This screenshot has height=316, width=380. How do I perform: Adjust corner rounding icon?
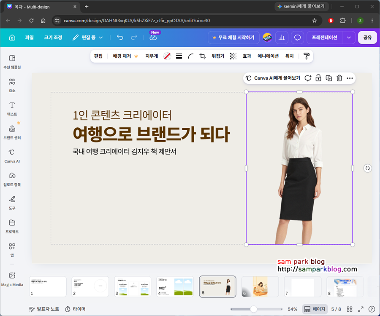click(x=191, y=56)
